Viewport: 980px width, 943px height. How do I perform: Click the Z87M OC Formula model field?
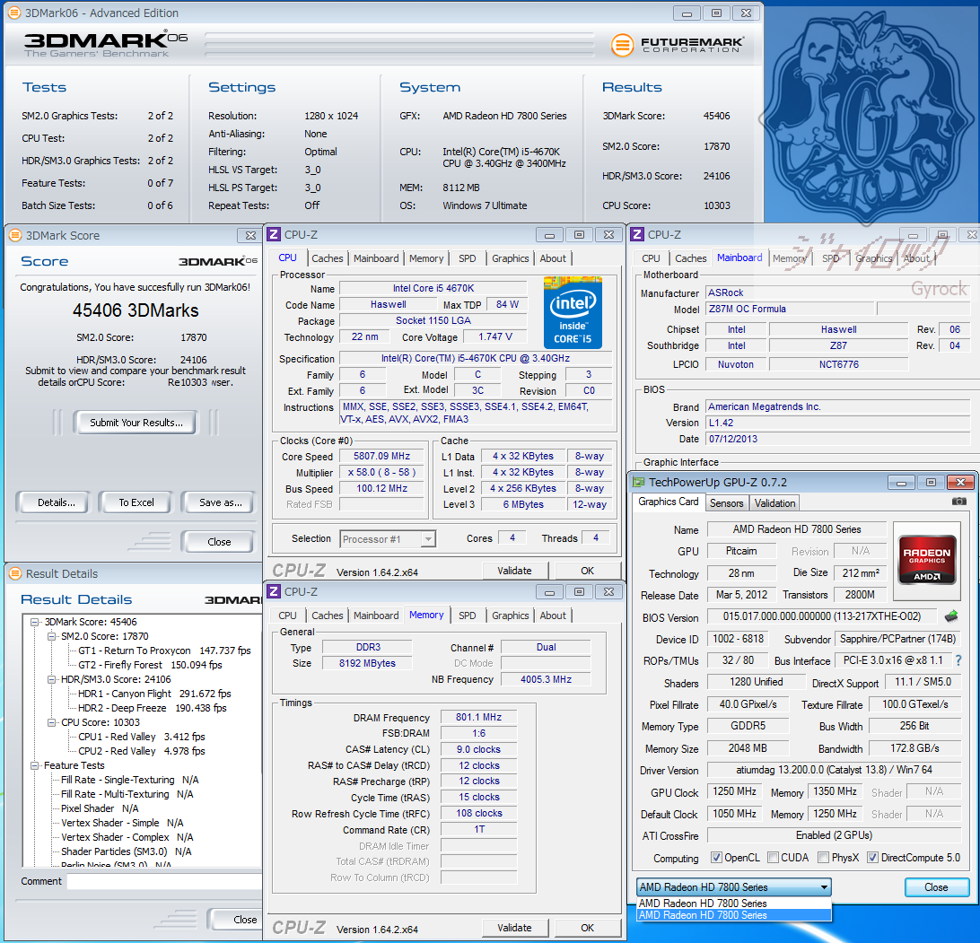pyautogui.click(x=790, y=309)
